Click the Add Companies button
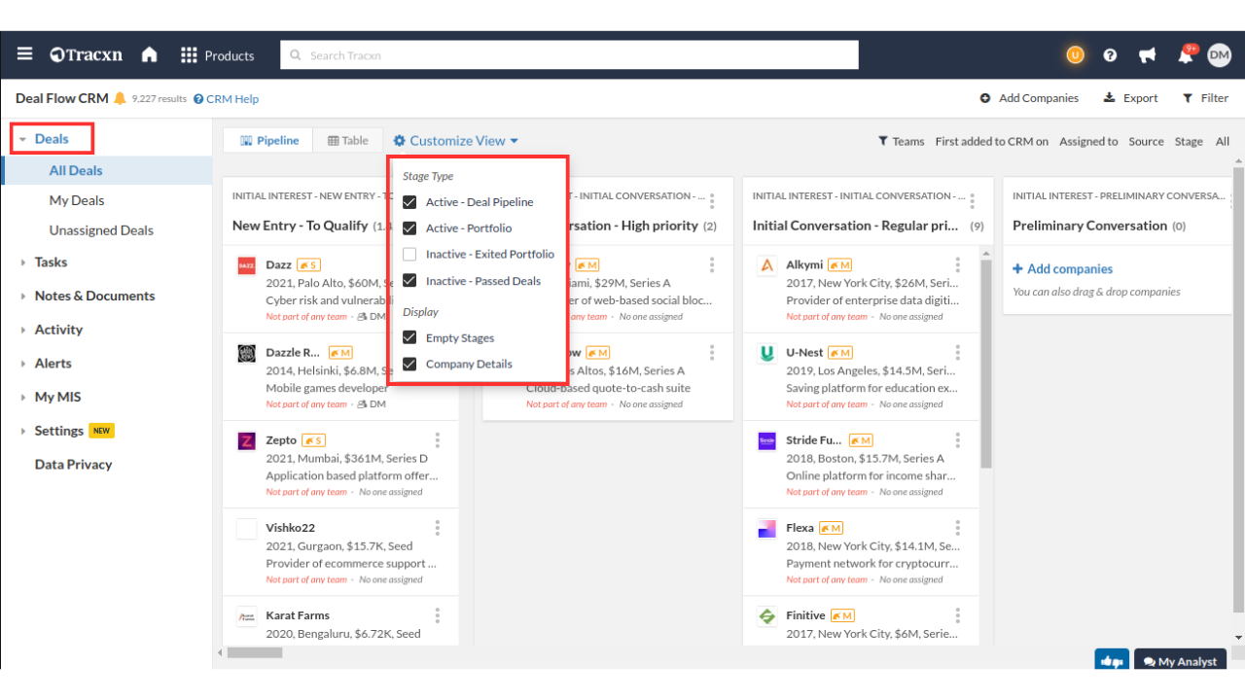The height and width of the screenshot is (700, 1245). [x=1029, y=98]
